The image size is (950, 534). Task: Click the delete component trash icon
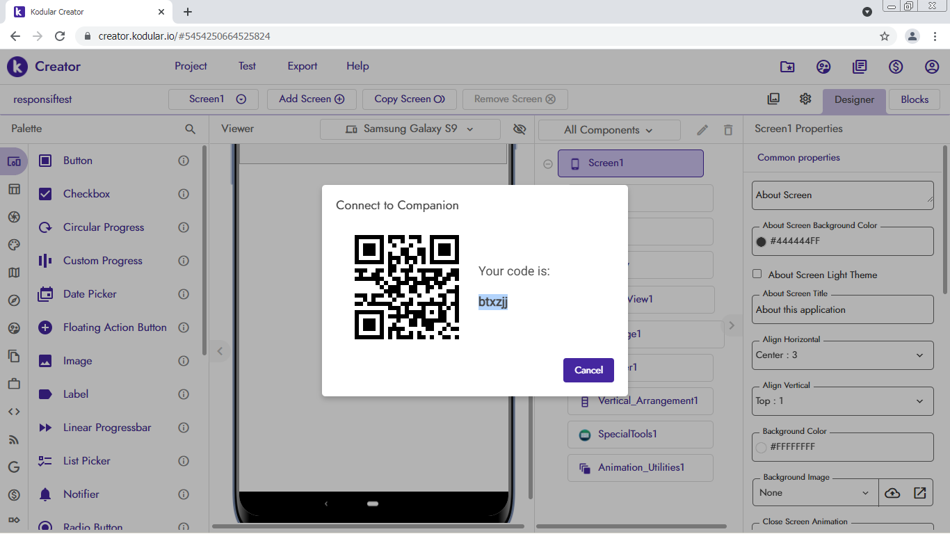coord(728,130)
